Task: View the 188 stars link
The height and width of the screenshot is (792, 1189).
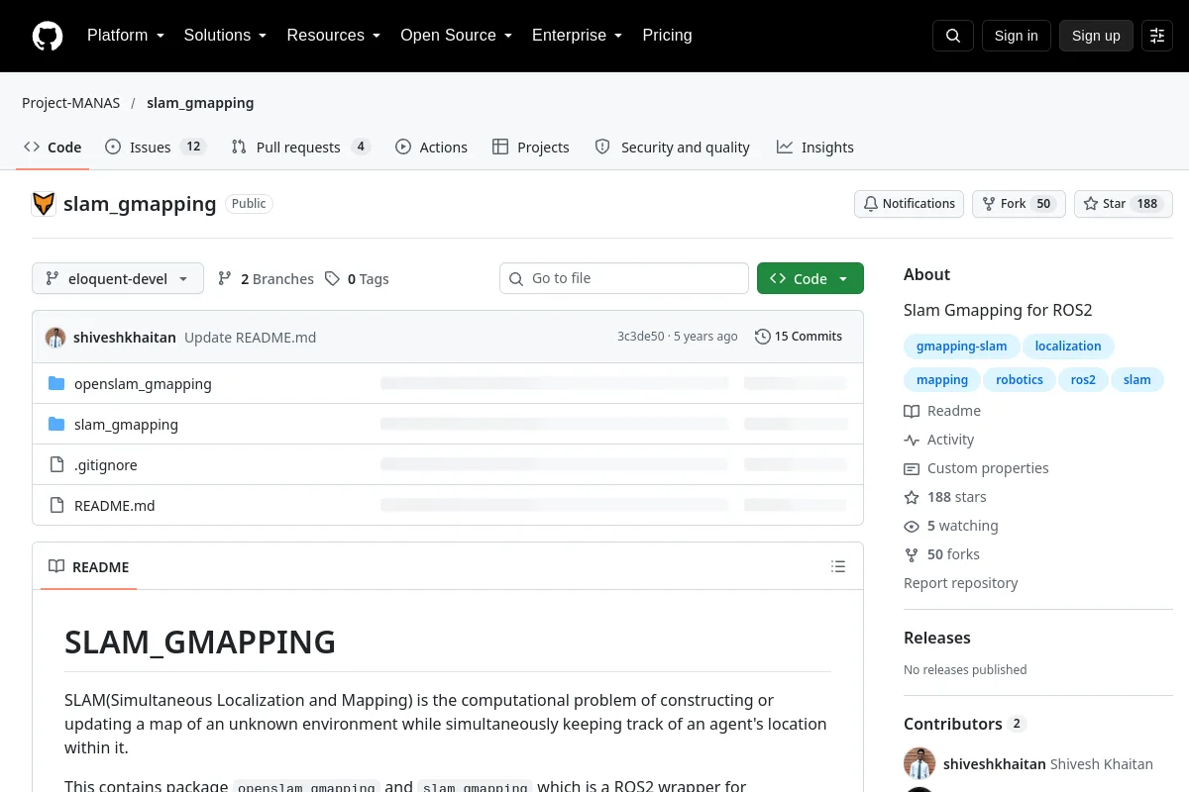Action: 945,497
